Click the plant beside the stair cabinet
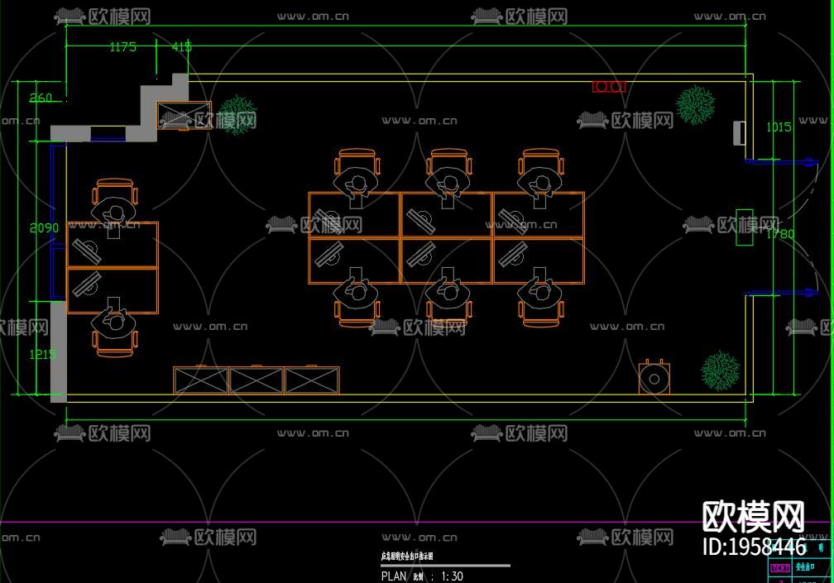Viewport: 834px width, 583px height. pyautogui.click(x=237, y=115)
